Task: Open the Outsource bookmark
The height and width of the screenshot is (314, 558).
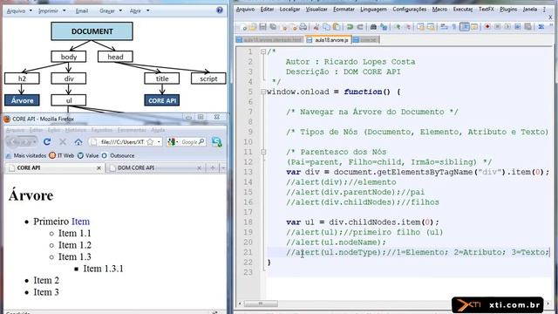Action: coord(119,155)
